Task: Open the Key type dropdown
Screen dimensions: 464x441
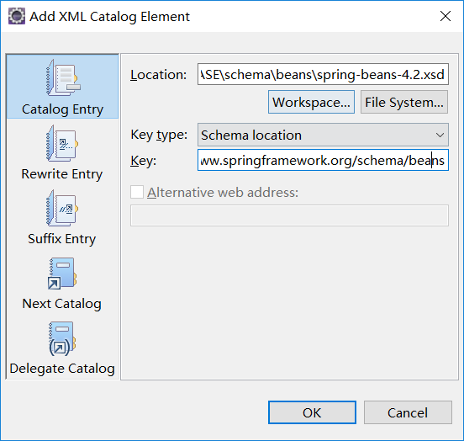Action: (323, 135)
